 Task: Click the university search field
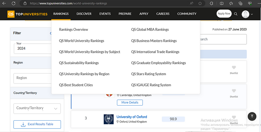223,39
